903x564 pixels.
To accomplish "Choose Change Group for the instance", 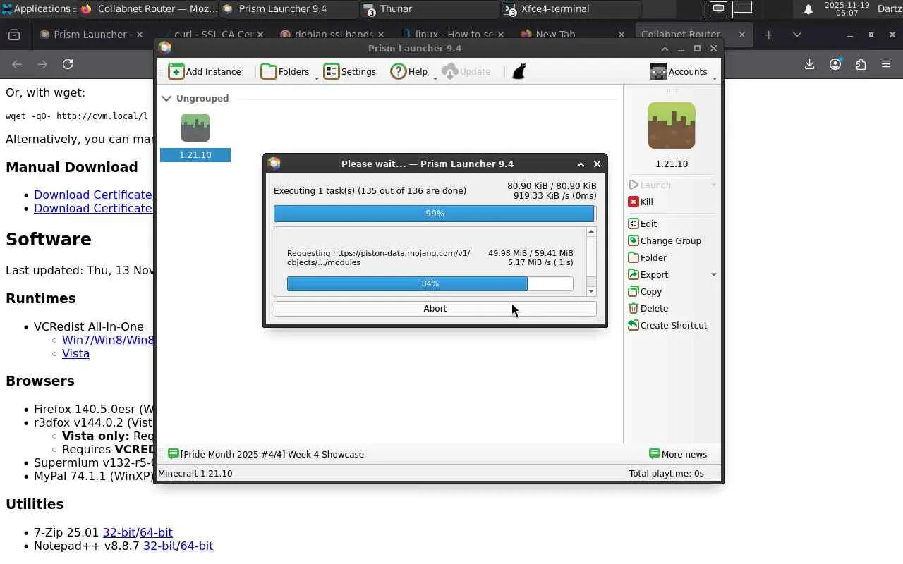I will [x=665, y=240].
